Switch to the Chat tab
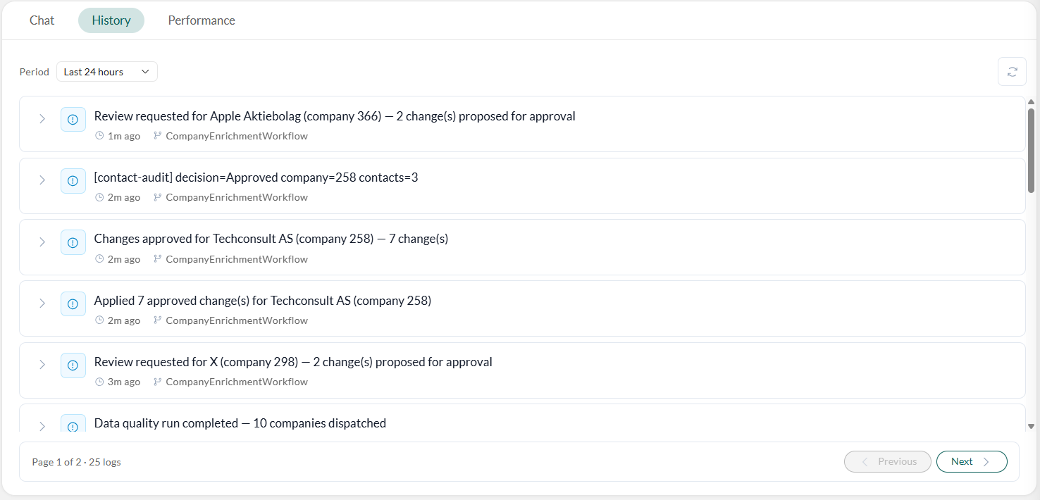The width and height of the screenshot is (1040, 500). pos(42,20)
